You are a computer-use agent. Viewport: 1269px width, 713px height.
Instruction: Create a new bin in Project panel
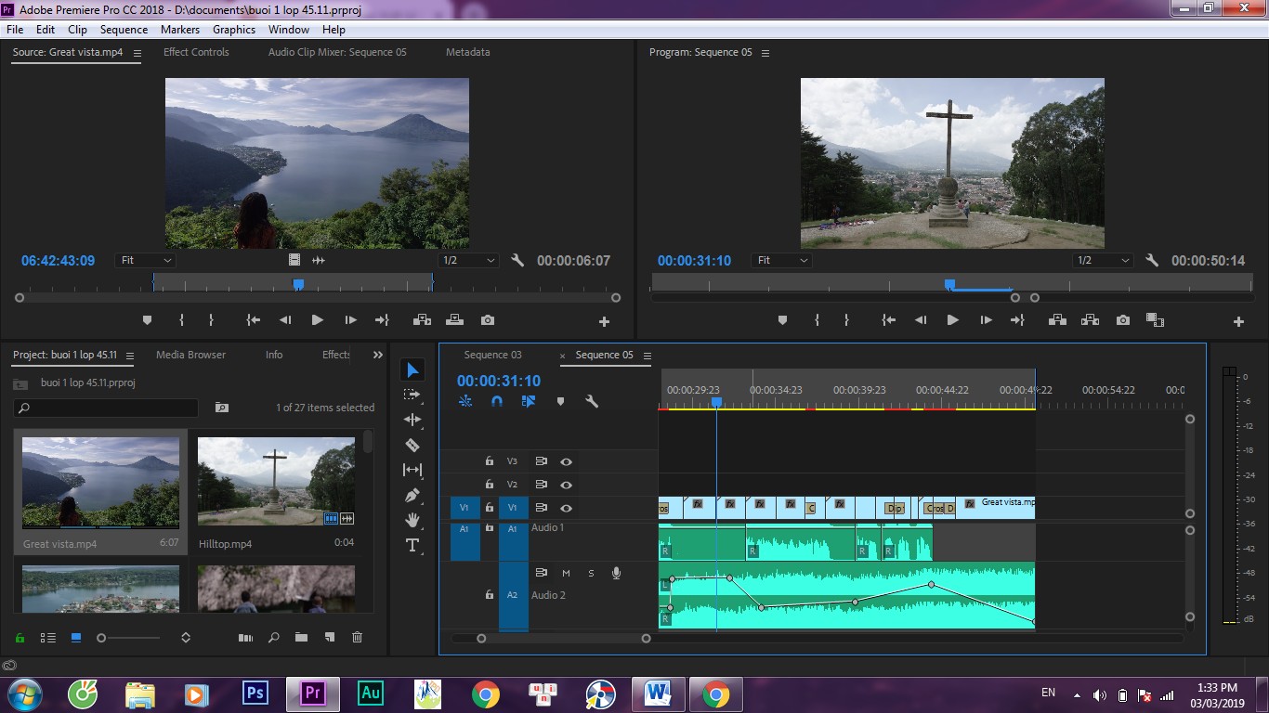pyautogui.click(x=301, y=638)
